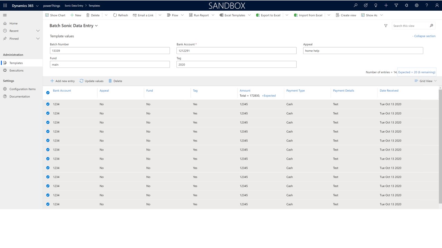Viewport: 442px width, 248px height.
Task: Click the grid vertical scrollbar
Action: point(440,146)
